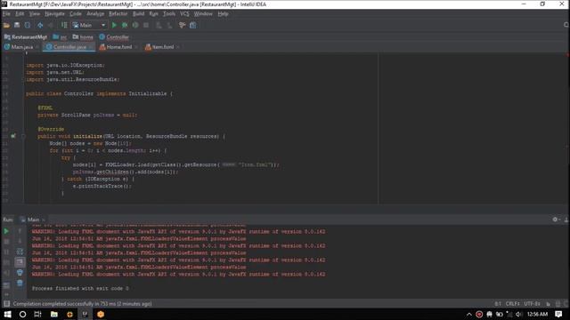
Task: Open the Main run configuration dropdown
Action: 89,25
